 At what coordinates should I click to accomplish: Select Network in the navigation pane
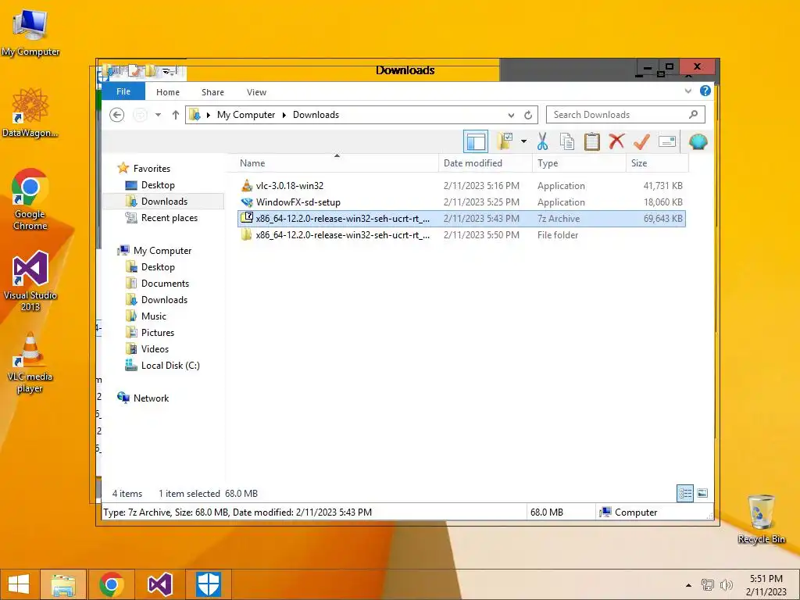(x=151, y=398)
